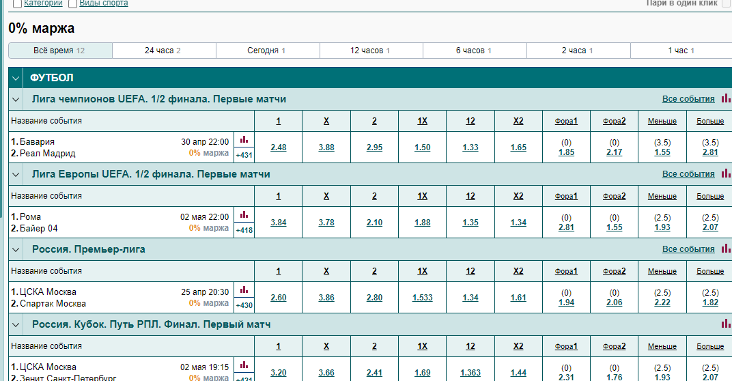
Task: Select draw odds 3.86 for ЦСКА–Спартак
Action: (326, 298)
